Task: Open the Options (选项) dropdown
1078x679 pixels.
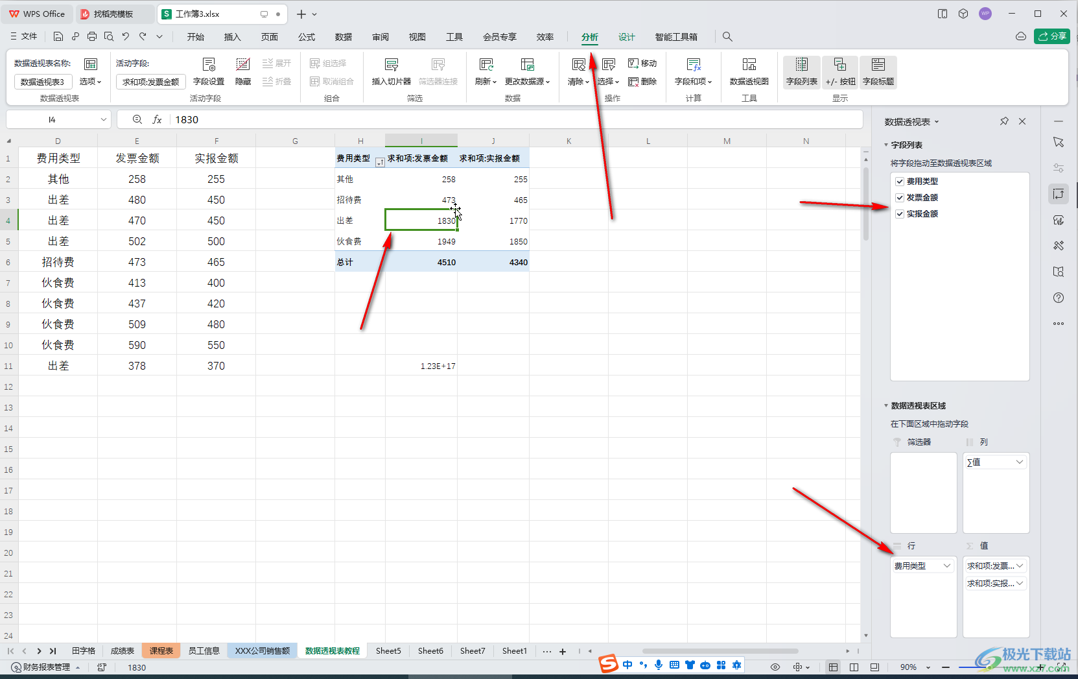Action: point(91,72)
